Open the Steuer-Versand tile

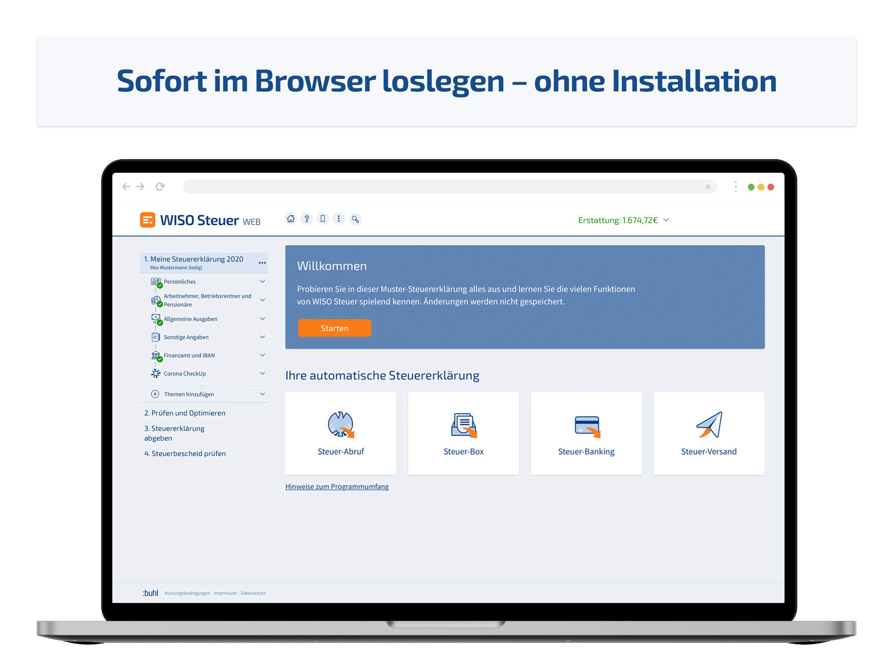pyautogui.click(x=709, y=433)
